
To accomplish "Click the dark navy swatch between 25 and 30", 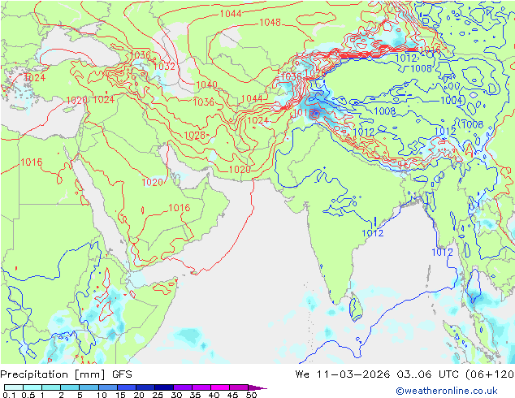I will tap(163, 387).
